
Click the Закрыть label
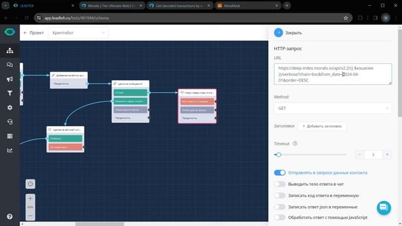click(293, 33)
